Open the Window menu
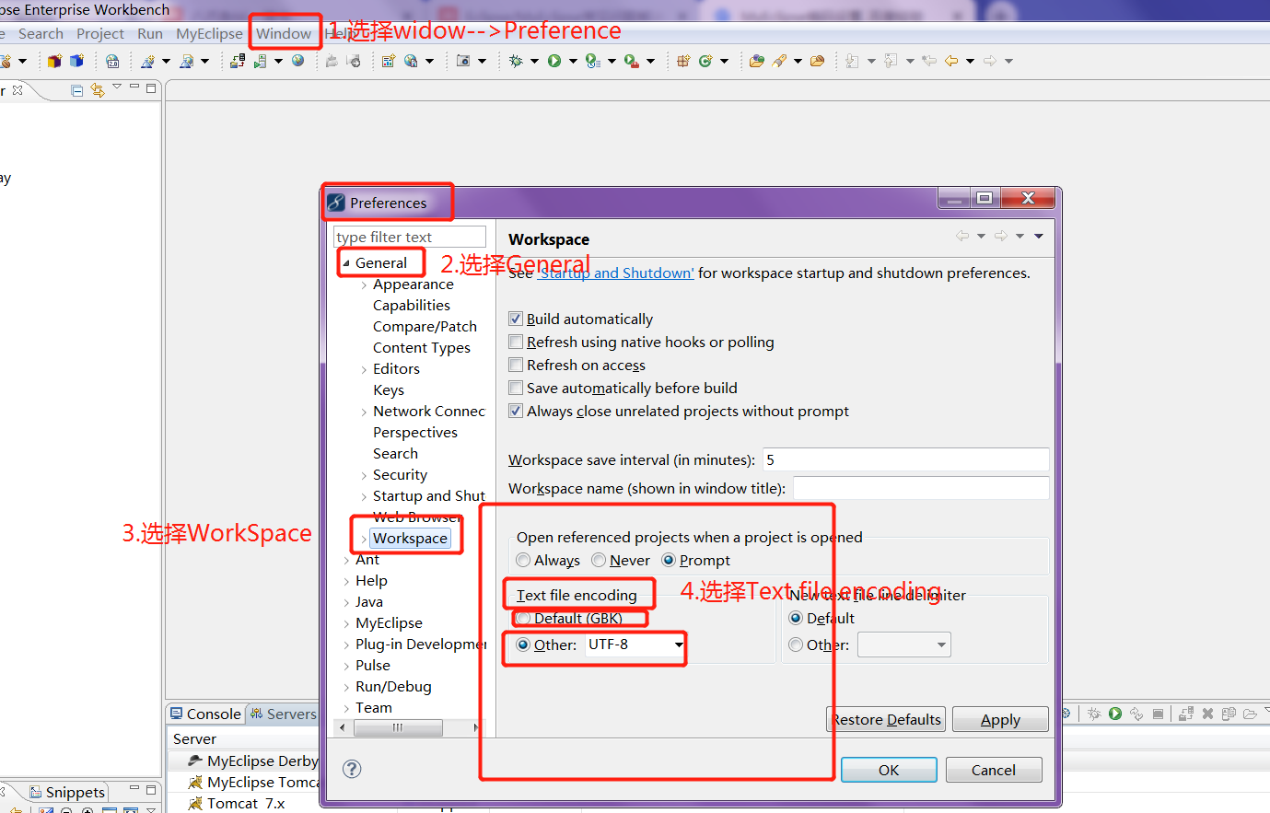Image resolution: width=1270 pixels, height=813 pixels. click(284, 33)
